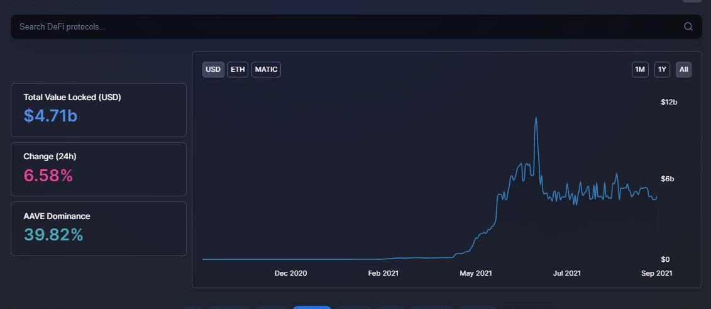The height and width of the screenshot is (309, 711).
Task: Select the highlighted blue tab below chart
Action: [x=312, y=307]
